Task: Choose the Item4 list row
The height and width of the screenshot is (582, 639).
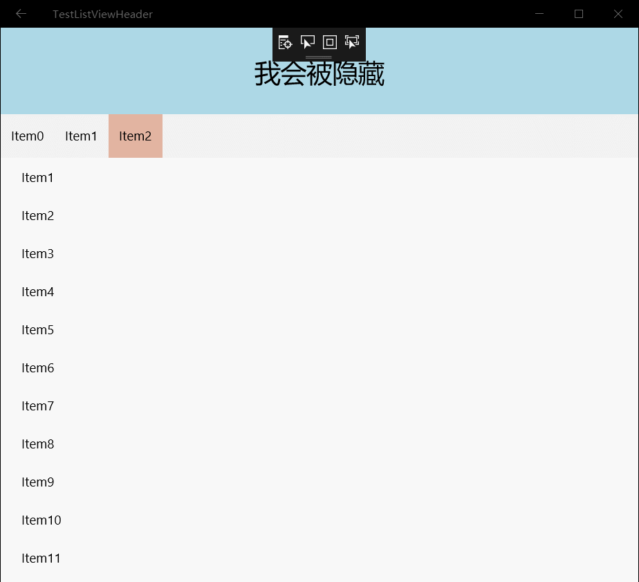Action: [319, 292]
